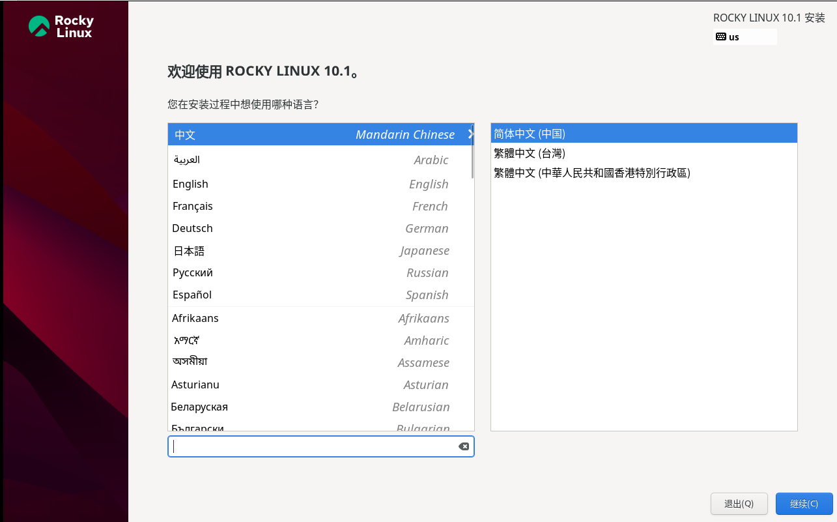Click the clear icon in the search field

(x=464, y=446)
